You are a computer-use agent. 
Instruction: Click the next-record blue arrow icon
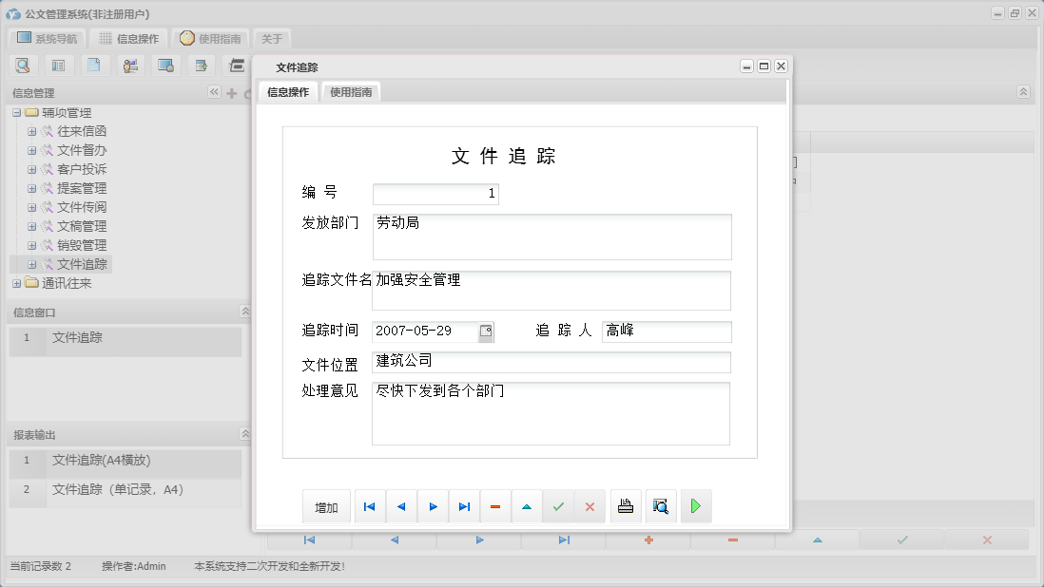click(433, 506)
